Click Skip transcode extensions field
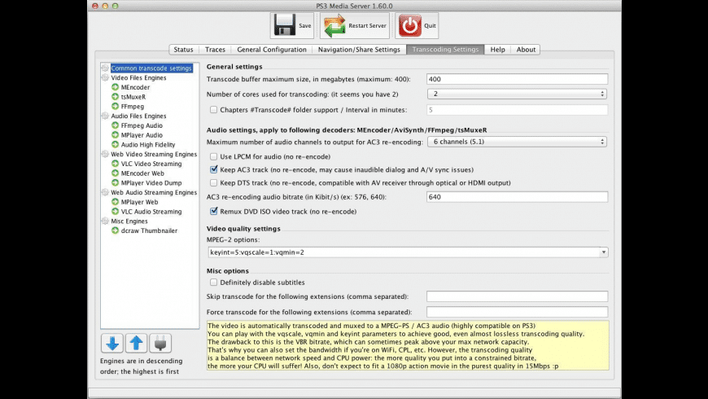 tap(517, 296)
